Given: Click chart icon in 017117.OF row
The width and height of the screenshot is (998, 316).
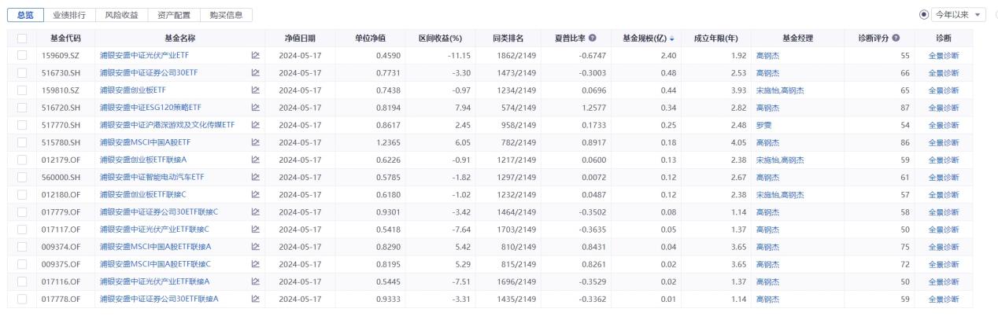Looking at the screenshot, I should click(x=255, y=229).
